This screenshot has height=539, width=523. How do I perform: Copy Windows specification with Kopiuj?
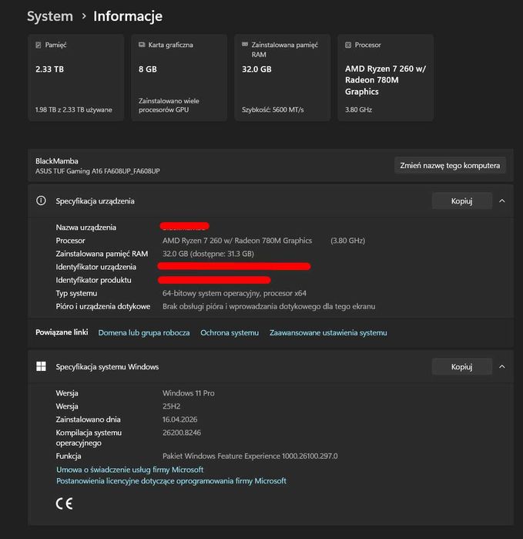(x=461, y=366)
